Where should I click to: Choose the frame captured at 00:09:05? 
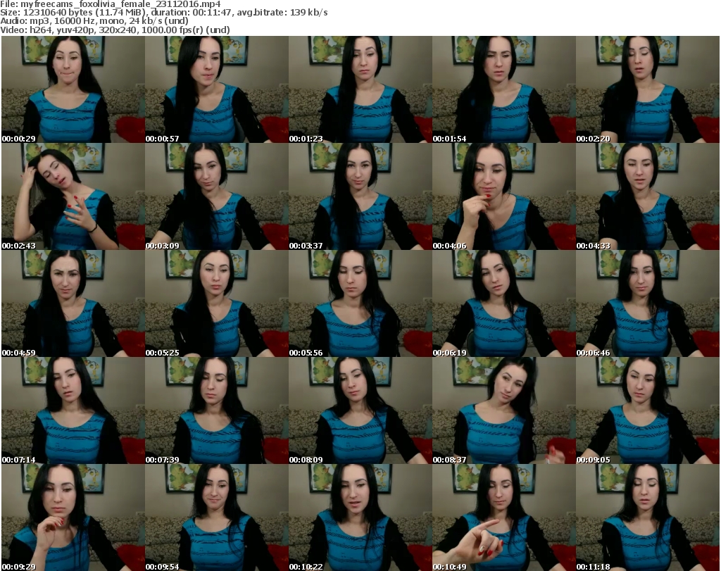click(648, 410)
